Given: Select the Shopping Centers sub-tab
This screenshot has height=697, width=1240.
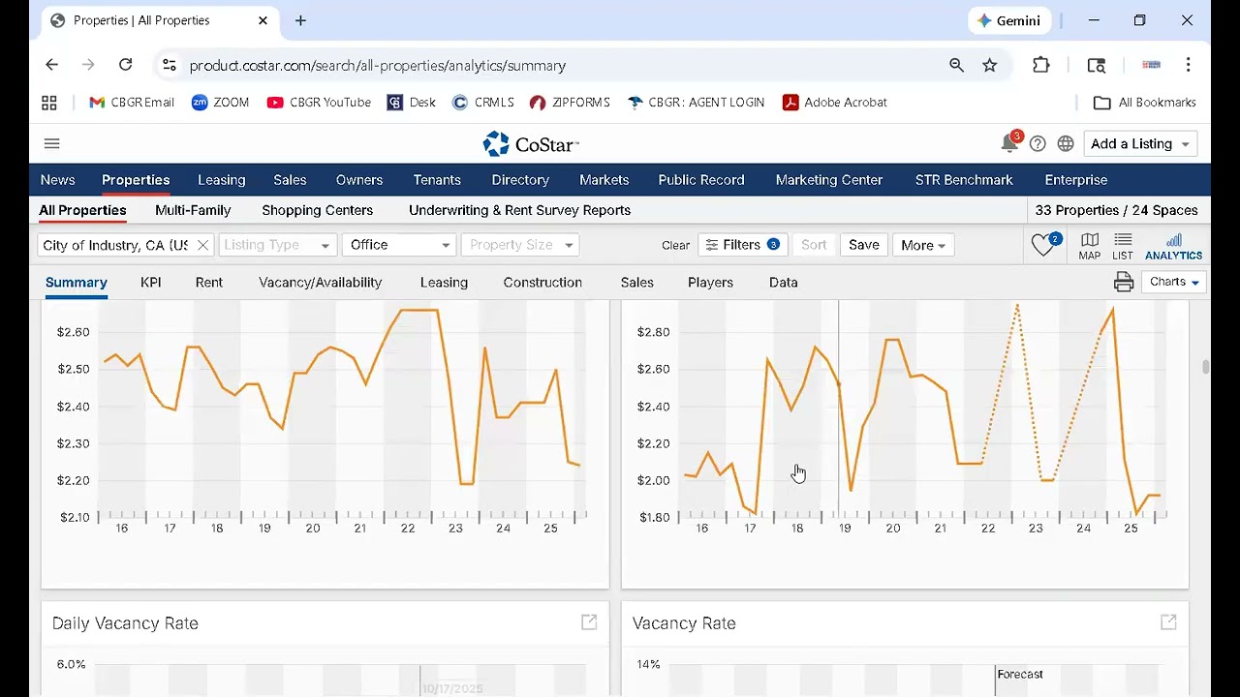Looking at the screenshot, I should 317,210.
